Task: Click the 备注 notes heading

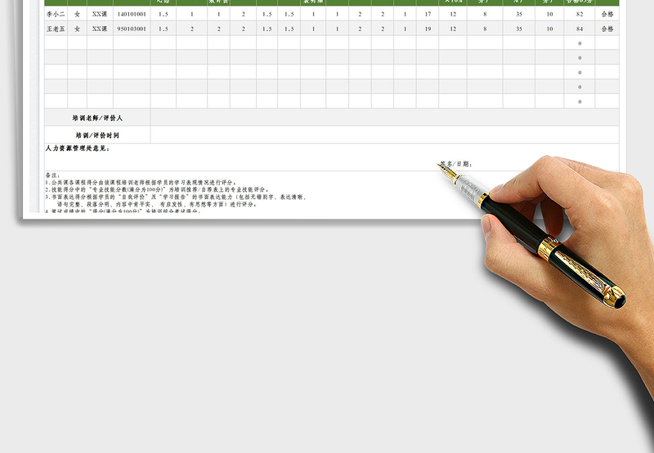Action: [52, 175]
